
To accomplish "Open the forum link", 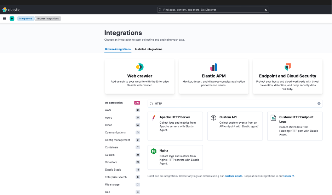I will tap(287, 176).
